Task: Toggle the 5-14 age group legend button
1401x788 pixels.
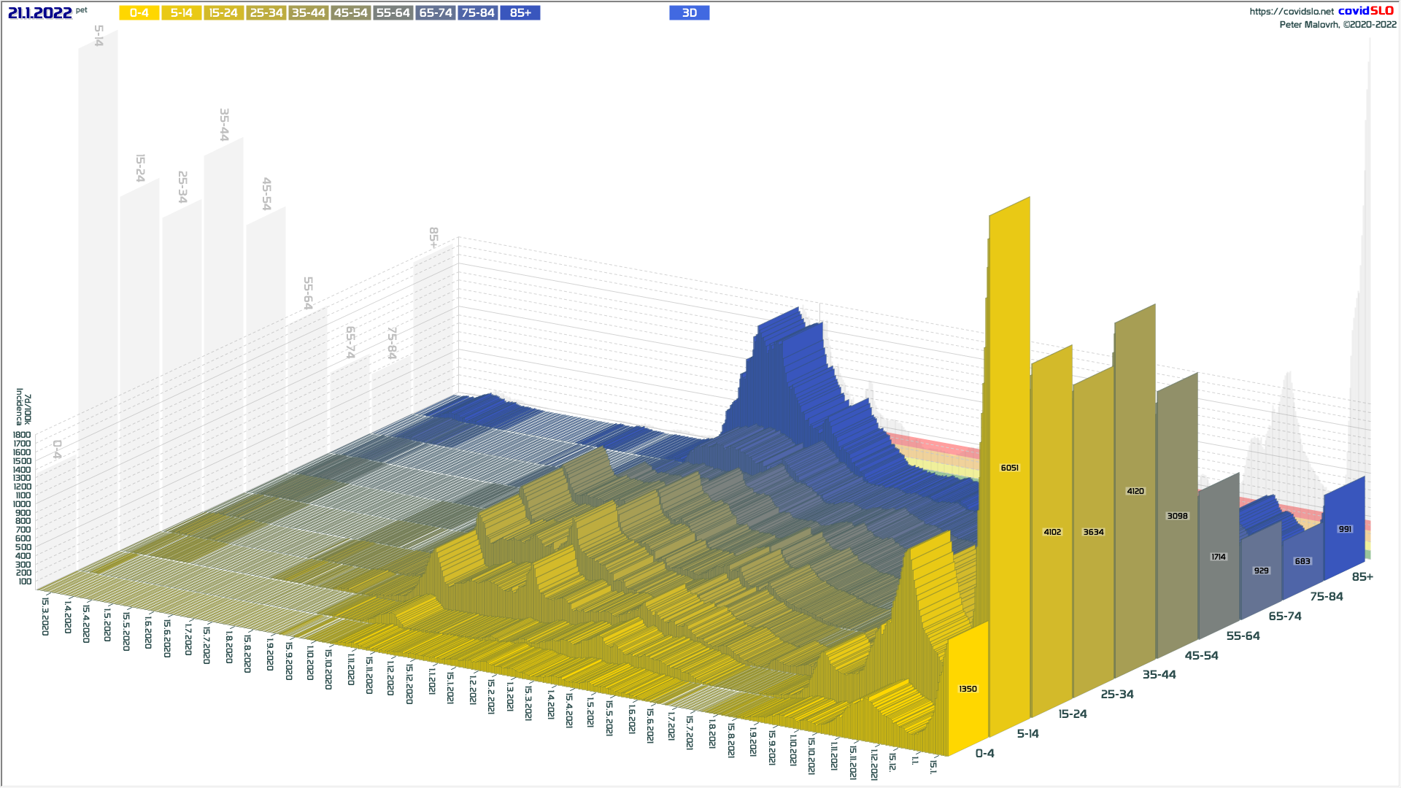Action: pyautogui.click(x=182, y=13)
